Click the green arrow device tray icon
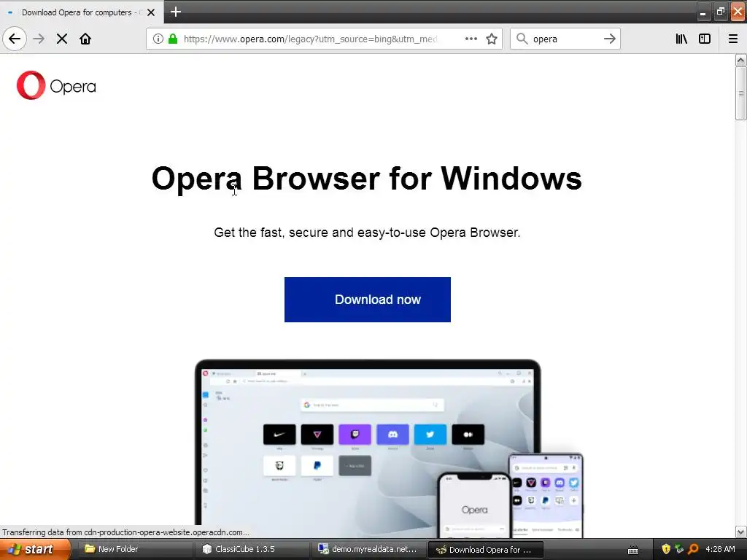Image resolution: width=747 pixels, height=560 pixels. coord(679,549)
